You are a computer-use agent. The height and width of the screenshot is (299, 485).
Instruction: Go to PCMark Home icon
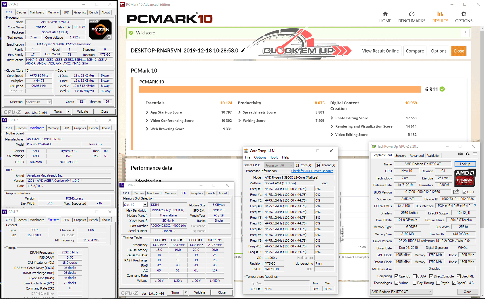(x=385, y=14)
